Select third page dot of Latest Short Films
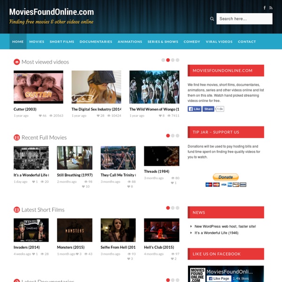The width and height of the screenshot is (282, 282). tap(178, 208)
